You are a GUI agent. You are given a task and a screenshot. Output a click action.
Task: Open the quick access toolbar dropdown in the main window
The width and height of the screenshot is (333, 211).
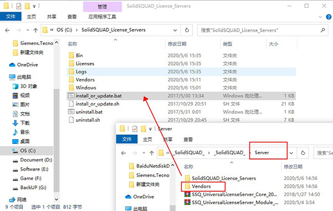click(x=34, y=6)
